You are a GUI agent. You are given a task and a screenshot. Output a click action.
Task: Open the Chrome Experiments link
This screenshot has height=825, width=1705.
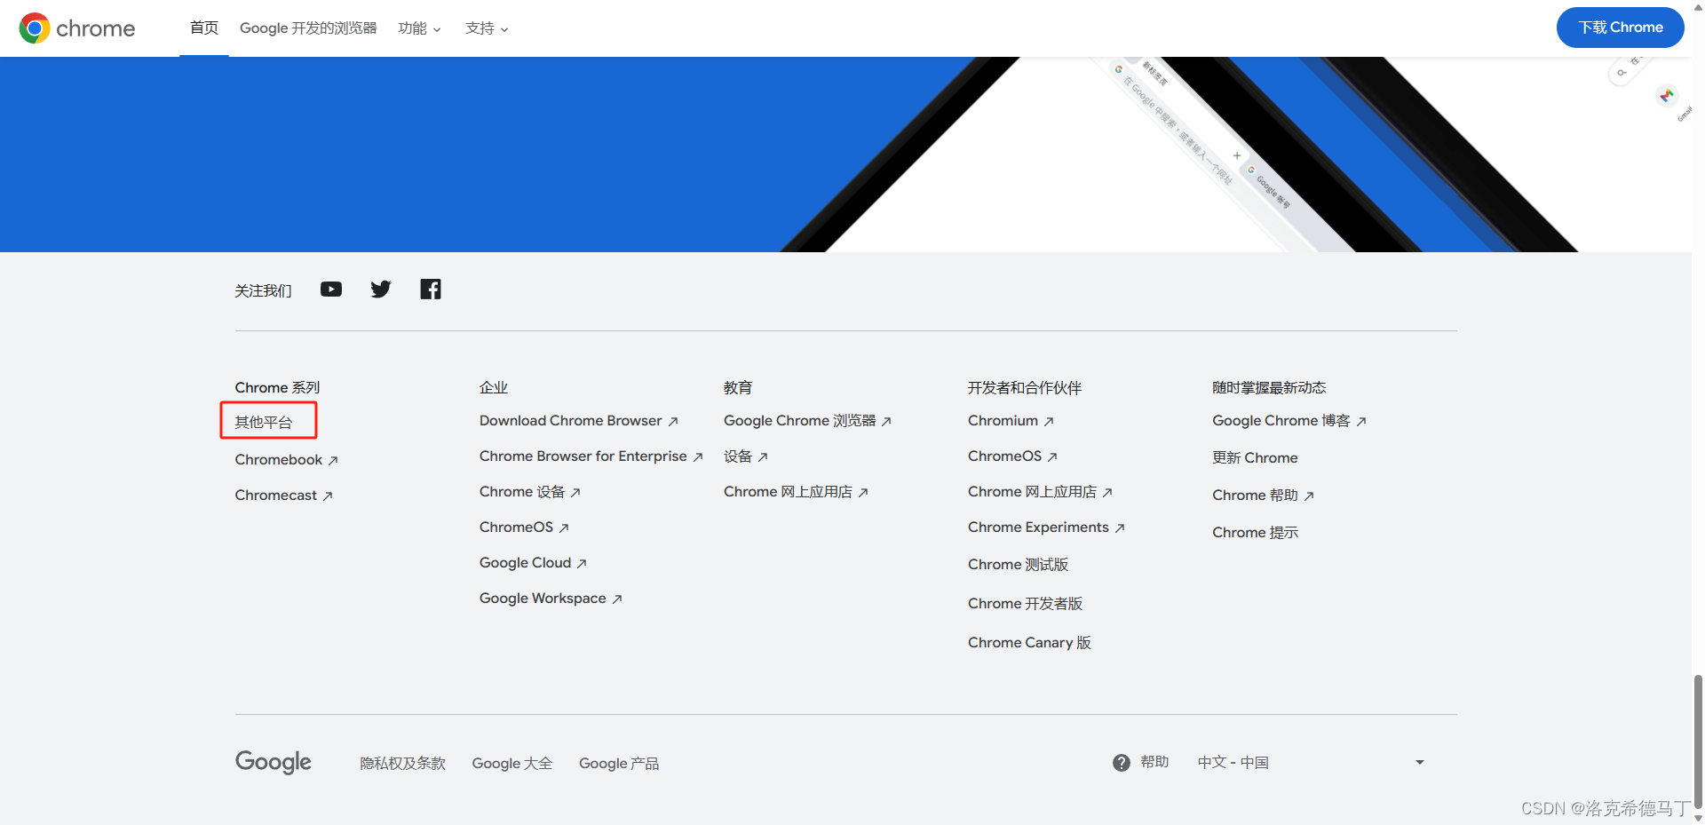[1046, 528]
